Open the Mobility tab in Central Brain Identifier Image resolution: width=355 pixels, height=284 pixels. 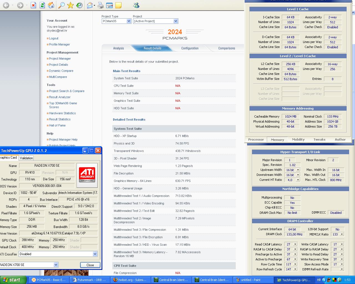click(x=298, y=140)
